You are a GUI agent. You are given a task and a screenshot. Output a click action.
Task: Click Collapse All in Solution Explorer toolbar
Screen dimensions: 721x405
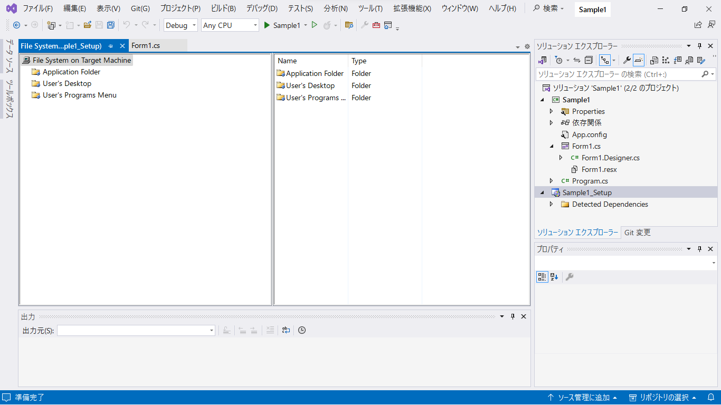[589, 61]
